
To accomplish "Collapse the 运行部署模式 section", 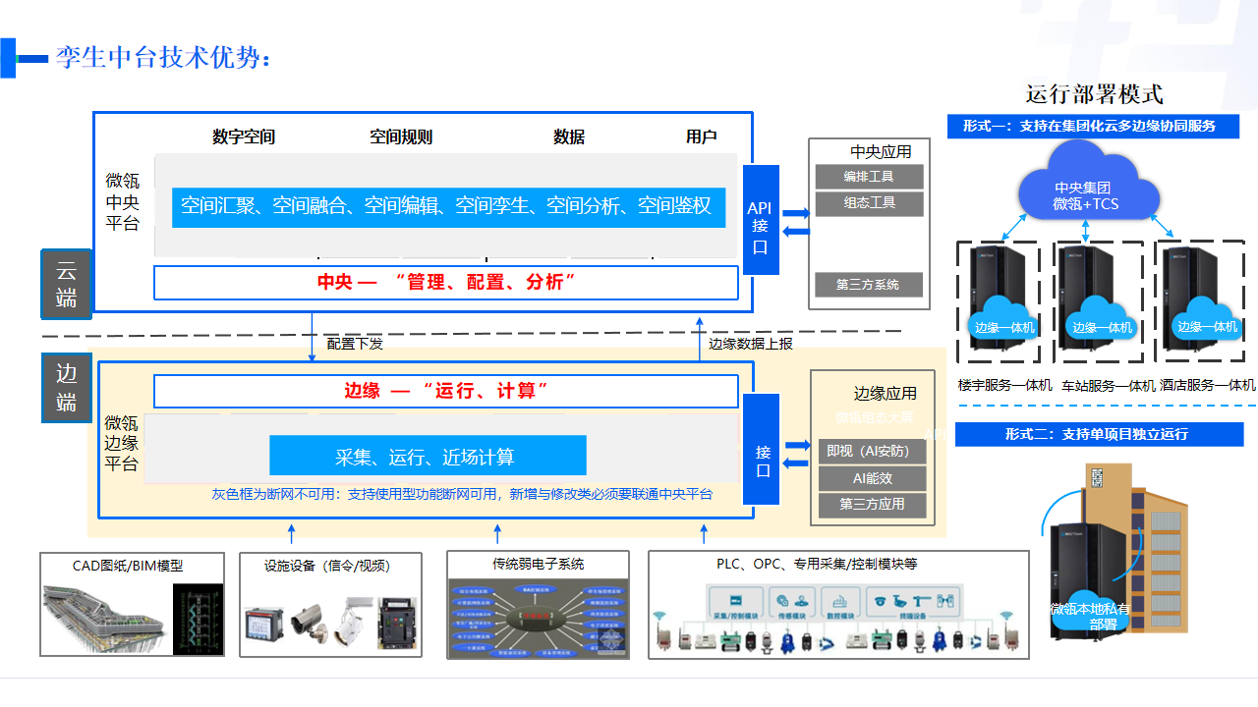I will tap(1094, 95).
